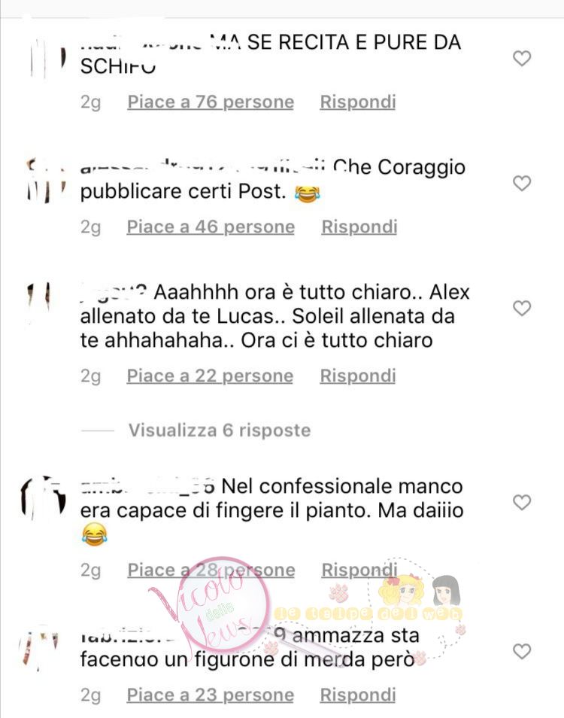Open "Piace a 76 persone" likes list
The width and height of the screenshot is (564, 718).
pyautogui.click(x=211, y=102)
